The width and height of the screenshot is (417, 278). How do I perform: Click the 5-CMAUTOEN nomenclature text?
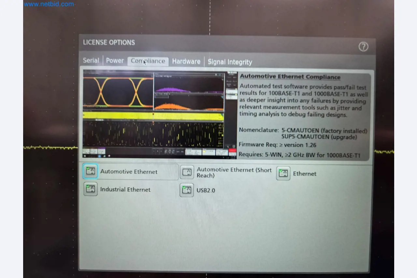click(x=324, y=131)
